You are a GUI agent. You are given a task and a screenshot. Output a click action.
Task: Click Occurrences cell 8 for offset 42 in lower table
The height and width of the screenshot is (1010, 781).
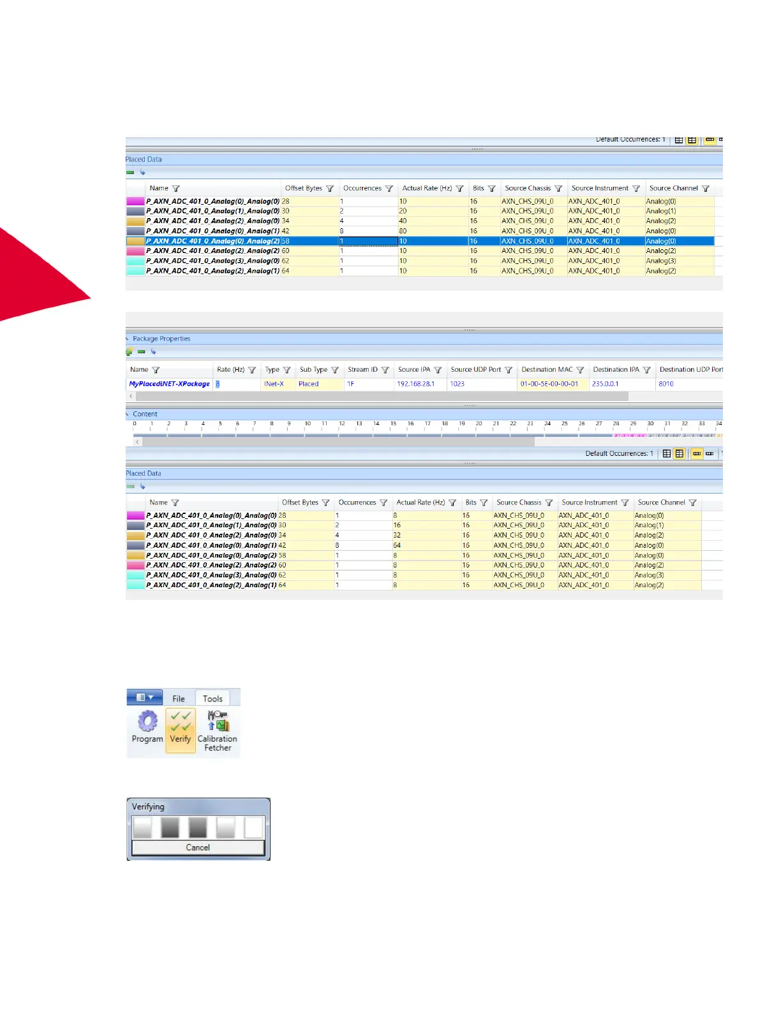point(363,546)
